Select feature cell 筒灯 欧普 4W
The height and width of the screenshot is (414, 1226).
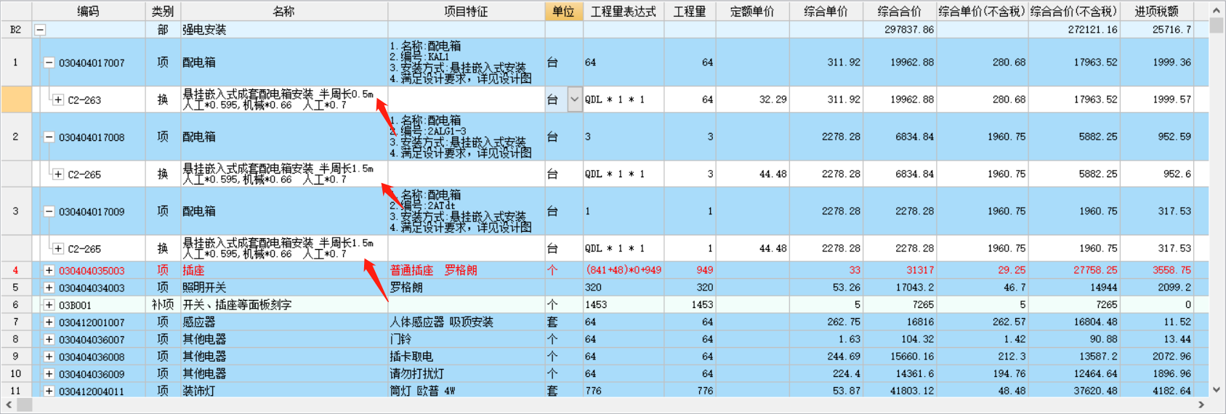(x=467, y=391)
